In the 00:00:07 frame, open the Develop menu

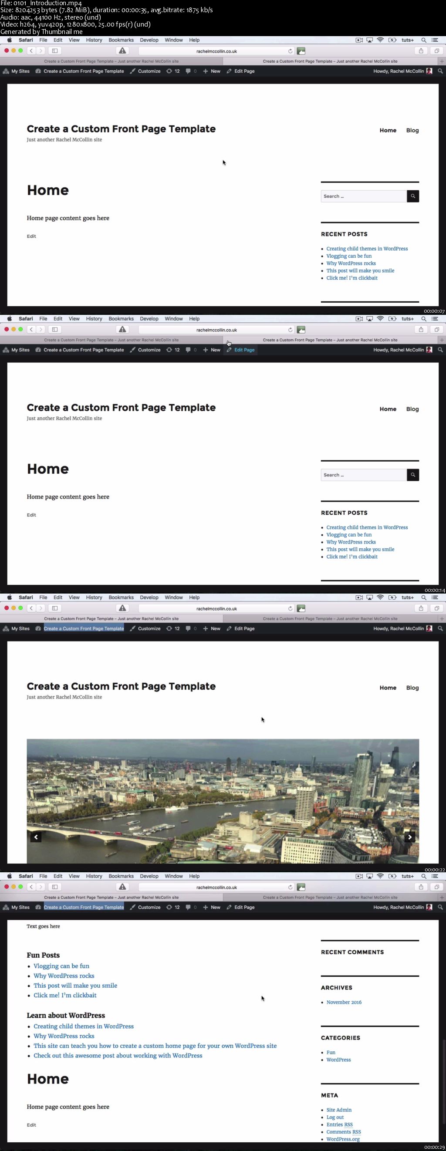point(149,40)
